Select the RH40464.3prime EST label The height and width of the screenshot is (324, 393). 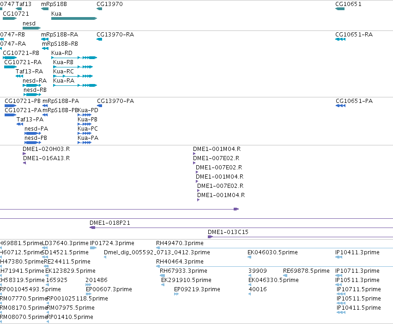tap(180, 262)
